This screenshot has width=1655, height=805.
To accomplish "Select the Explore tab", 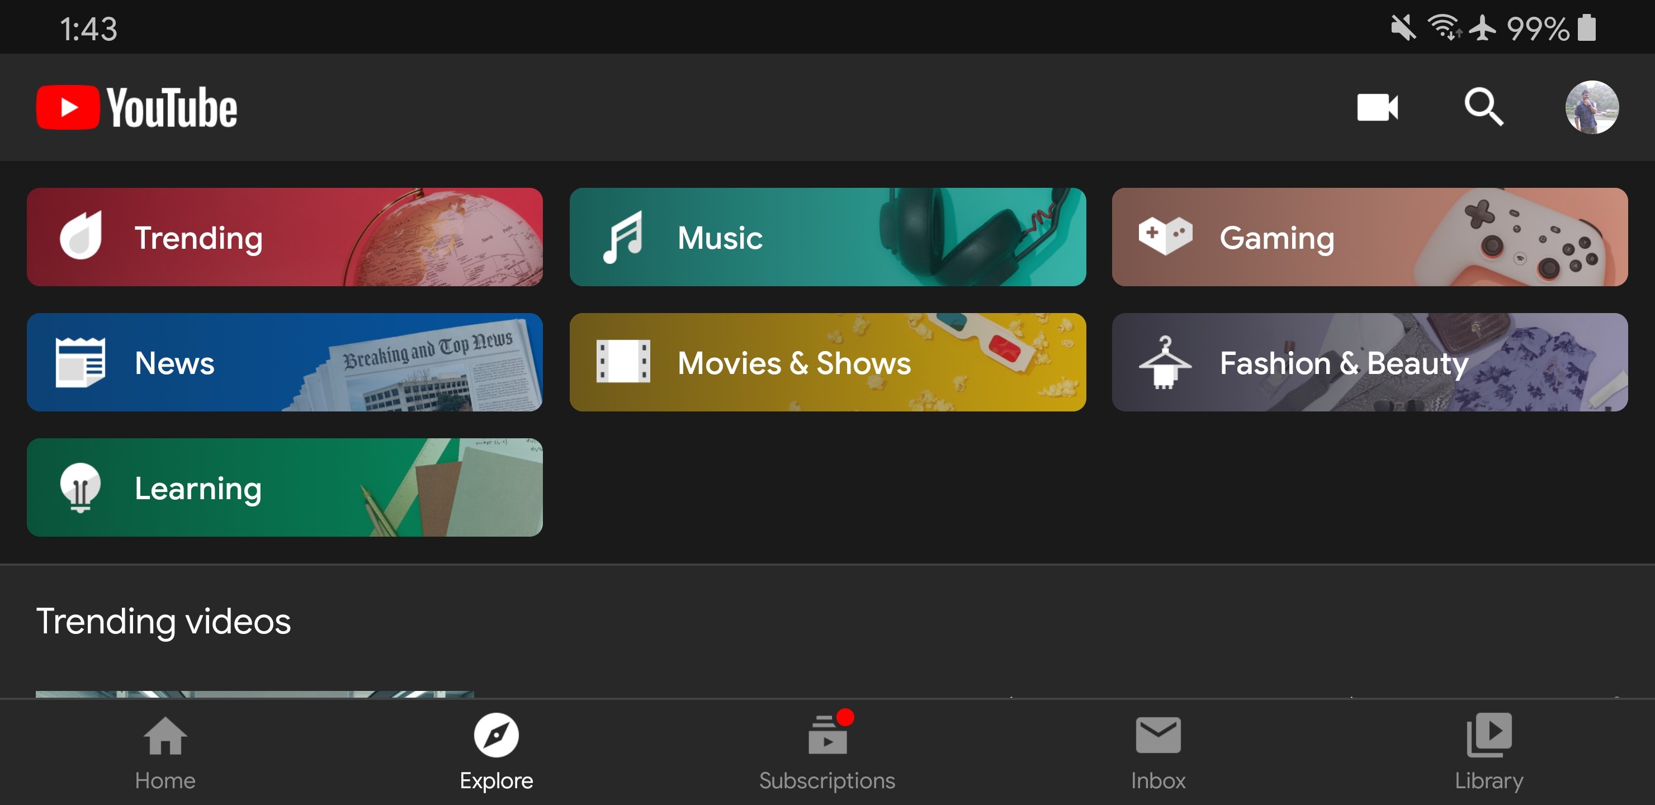I will (496, 750).
